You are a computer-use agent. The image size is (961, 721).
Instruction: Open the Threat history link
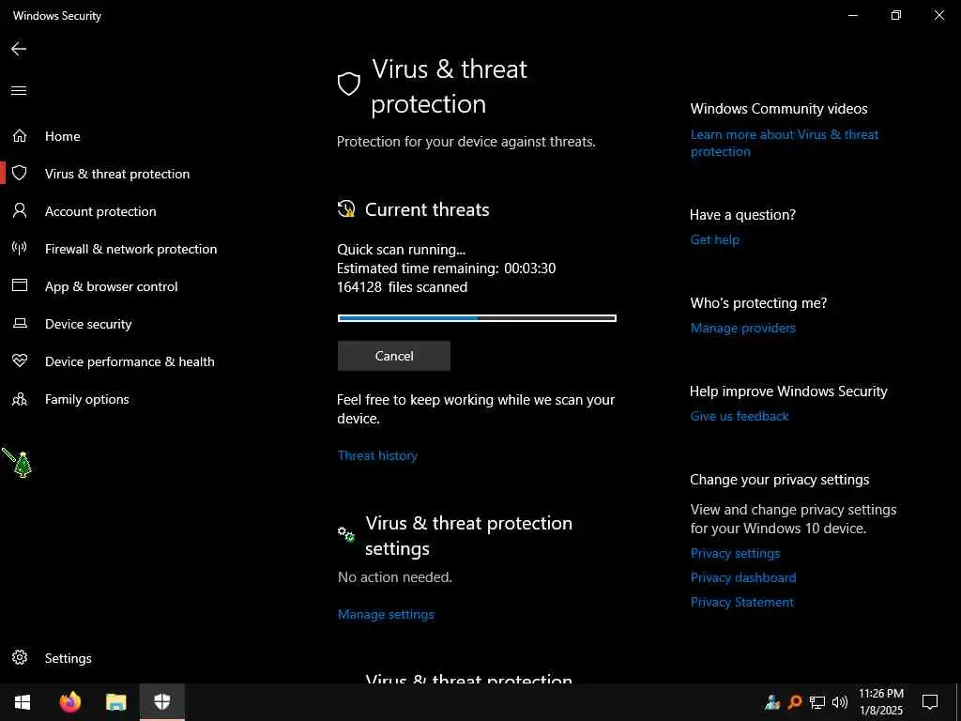377,455
